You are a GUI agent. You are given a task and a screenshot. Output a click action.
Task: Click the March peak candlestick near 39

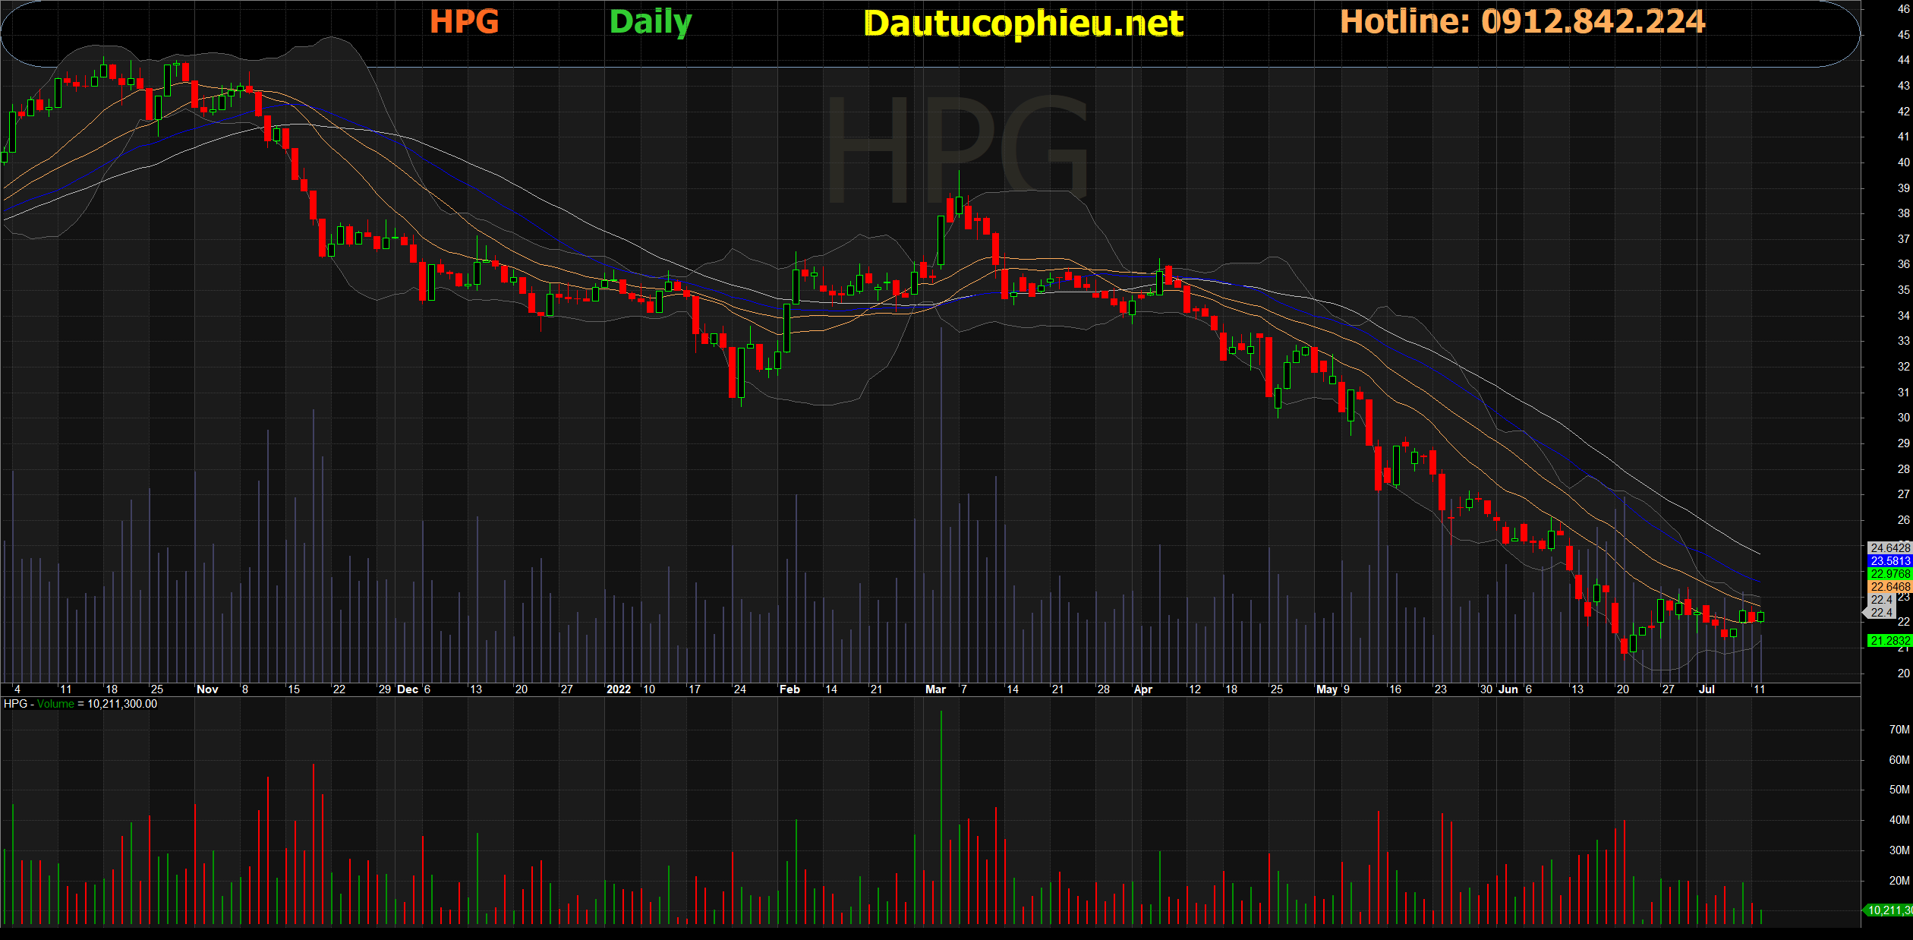pos(959,205)
